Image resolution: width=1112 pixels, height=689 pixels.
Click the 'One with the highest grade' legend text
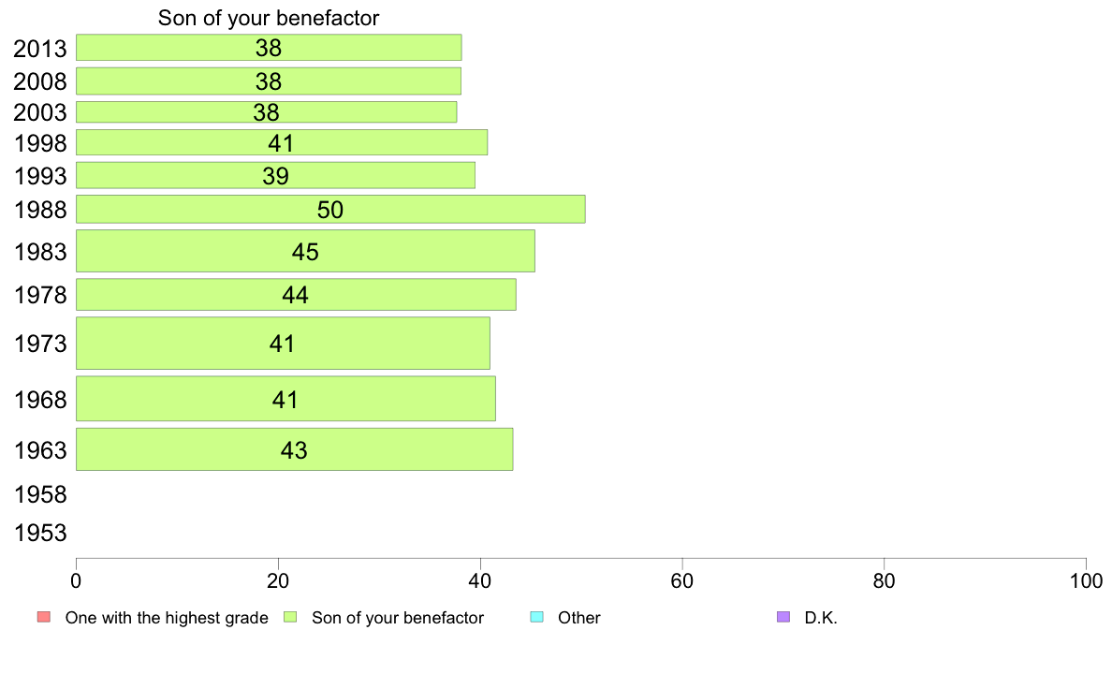point(167,618)
